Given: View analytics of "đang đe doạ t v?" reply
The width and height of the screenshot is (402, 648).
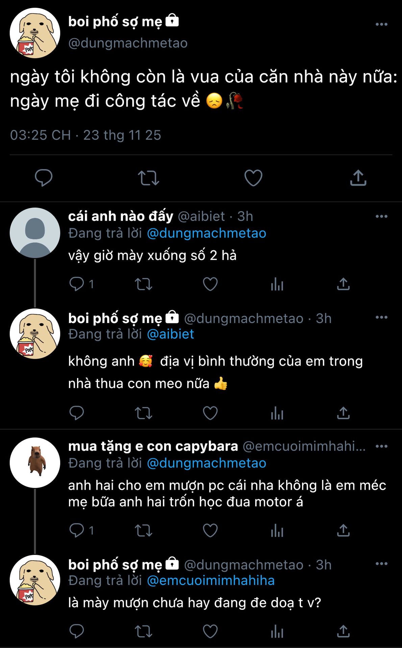Looking at the screenshot, I should click(277, 631).
